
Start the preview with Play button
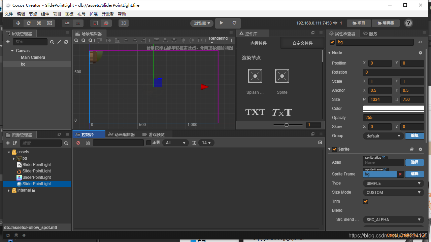pyautogui.click(x=221, y=23)
